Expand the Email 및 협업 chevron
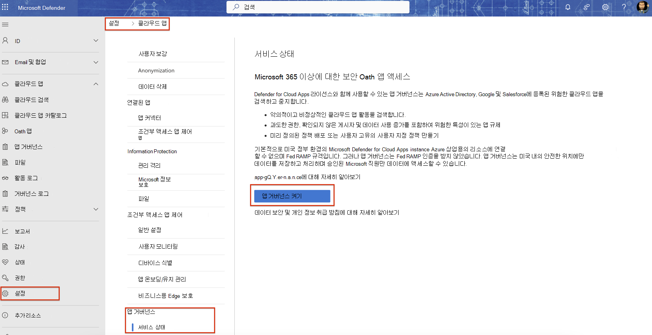652x335 pixels. click(x=96, y=62)
